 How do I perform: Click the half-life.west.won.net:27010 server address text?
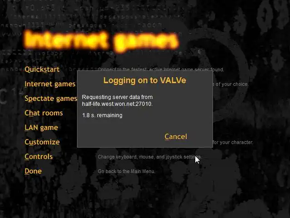tap(117, 104)
